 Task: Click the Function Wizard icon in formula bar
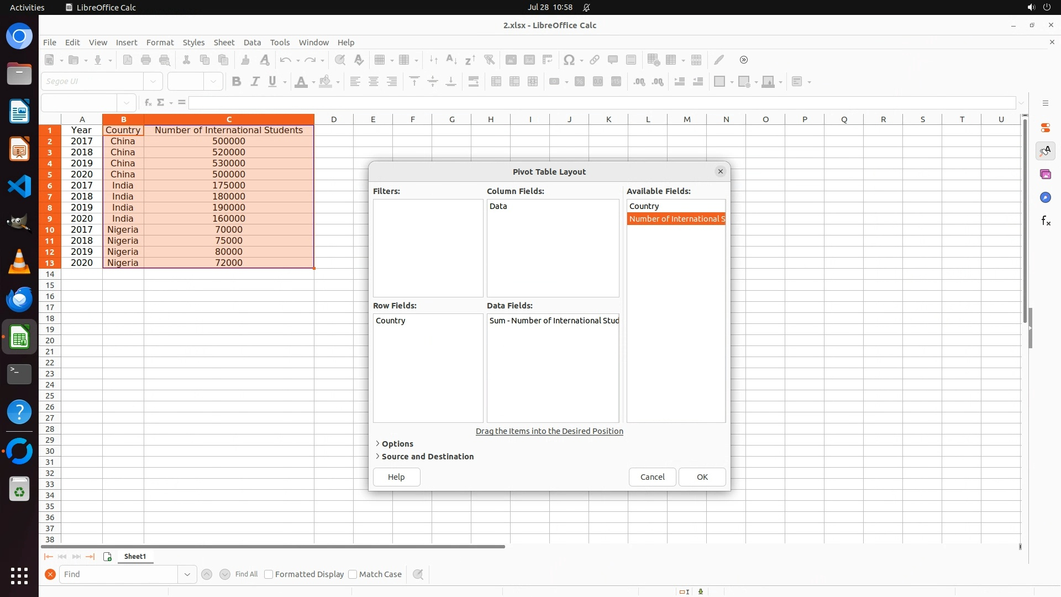148,103
